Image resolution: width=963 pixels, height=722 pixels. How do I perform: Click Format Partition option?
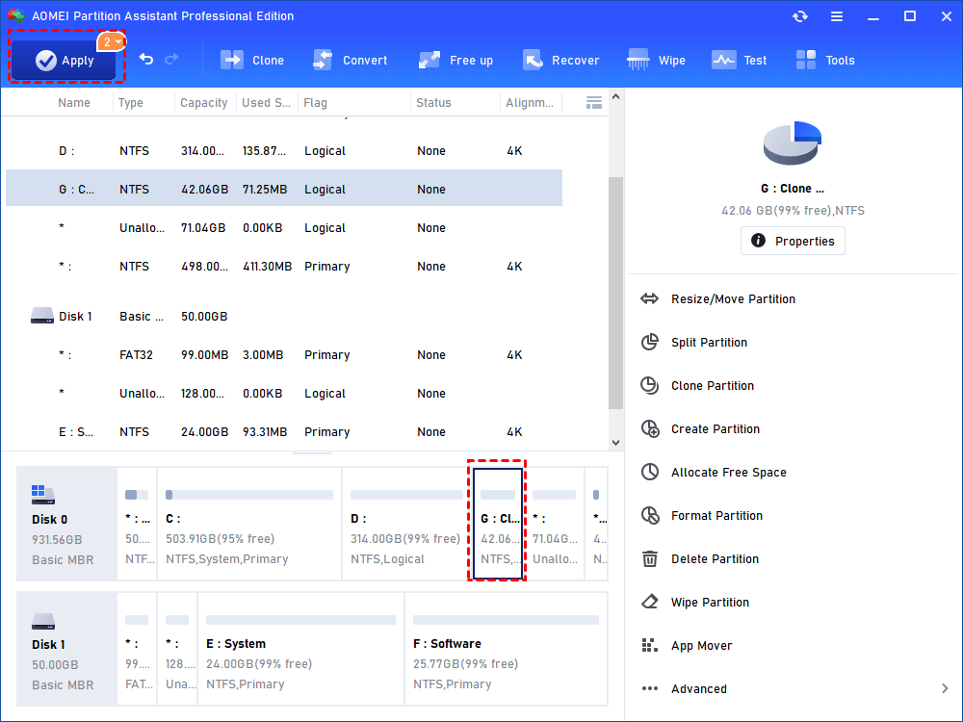[x=716, y=516]
